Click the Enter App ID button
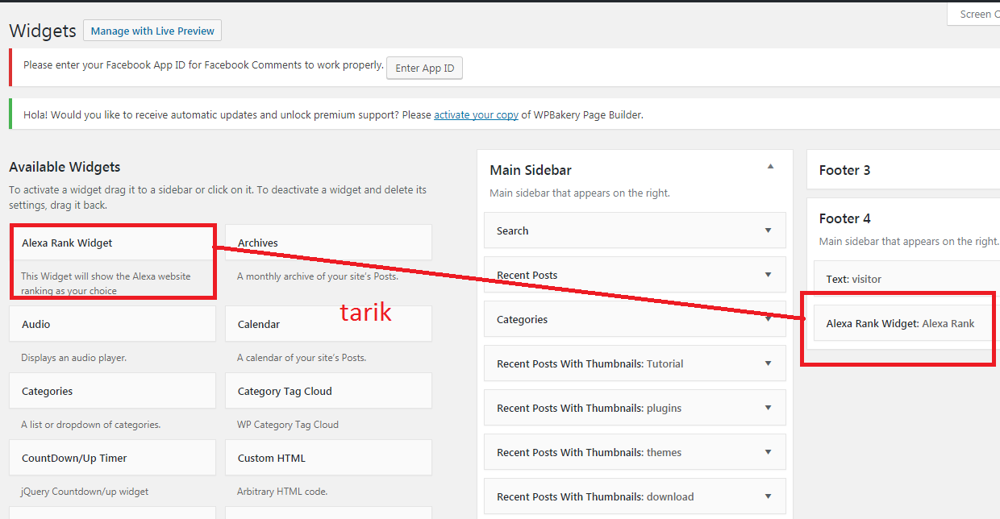The height and width of the screenshot is (519, 1000). coord(424,68)
